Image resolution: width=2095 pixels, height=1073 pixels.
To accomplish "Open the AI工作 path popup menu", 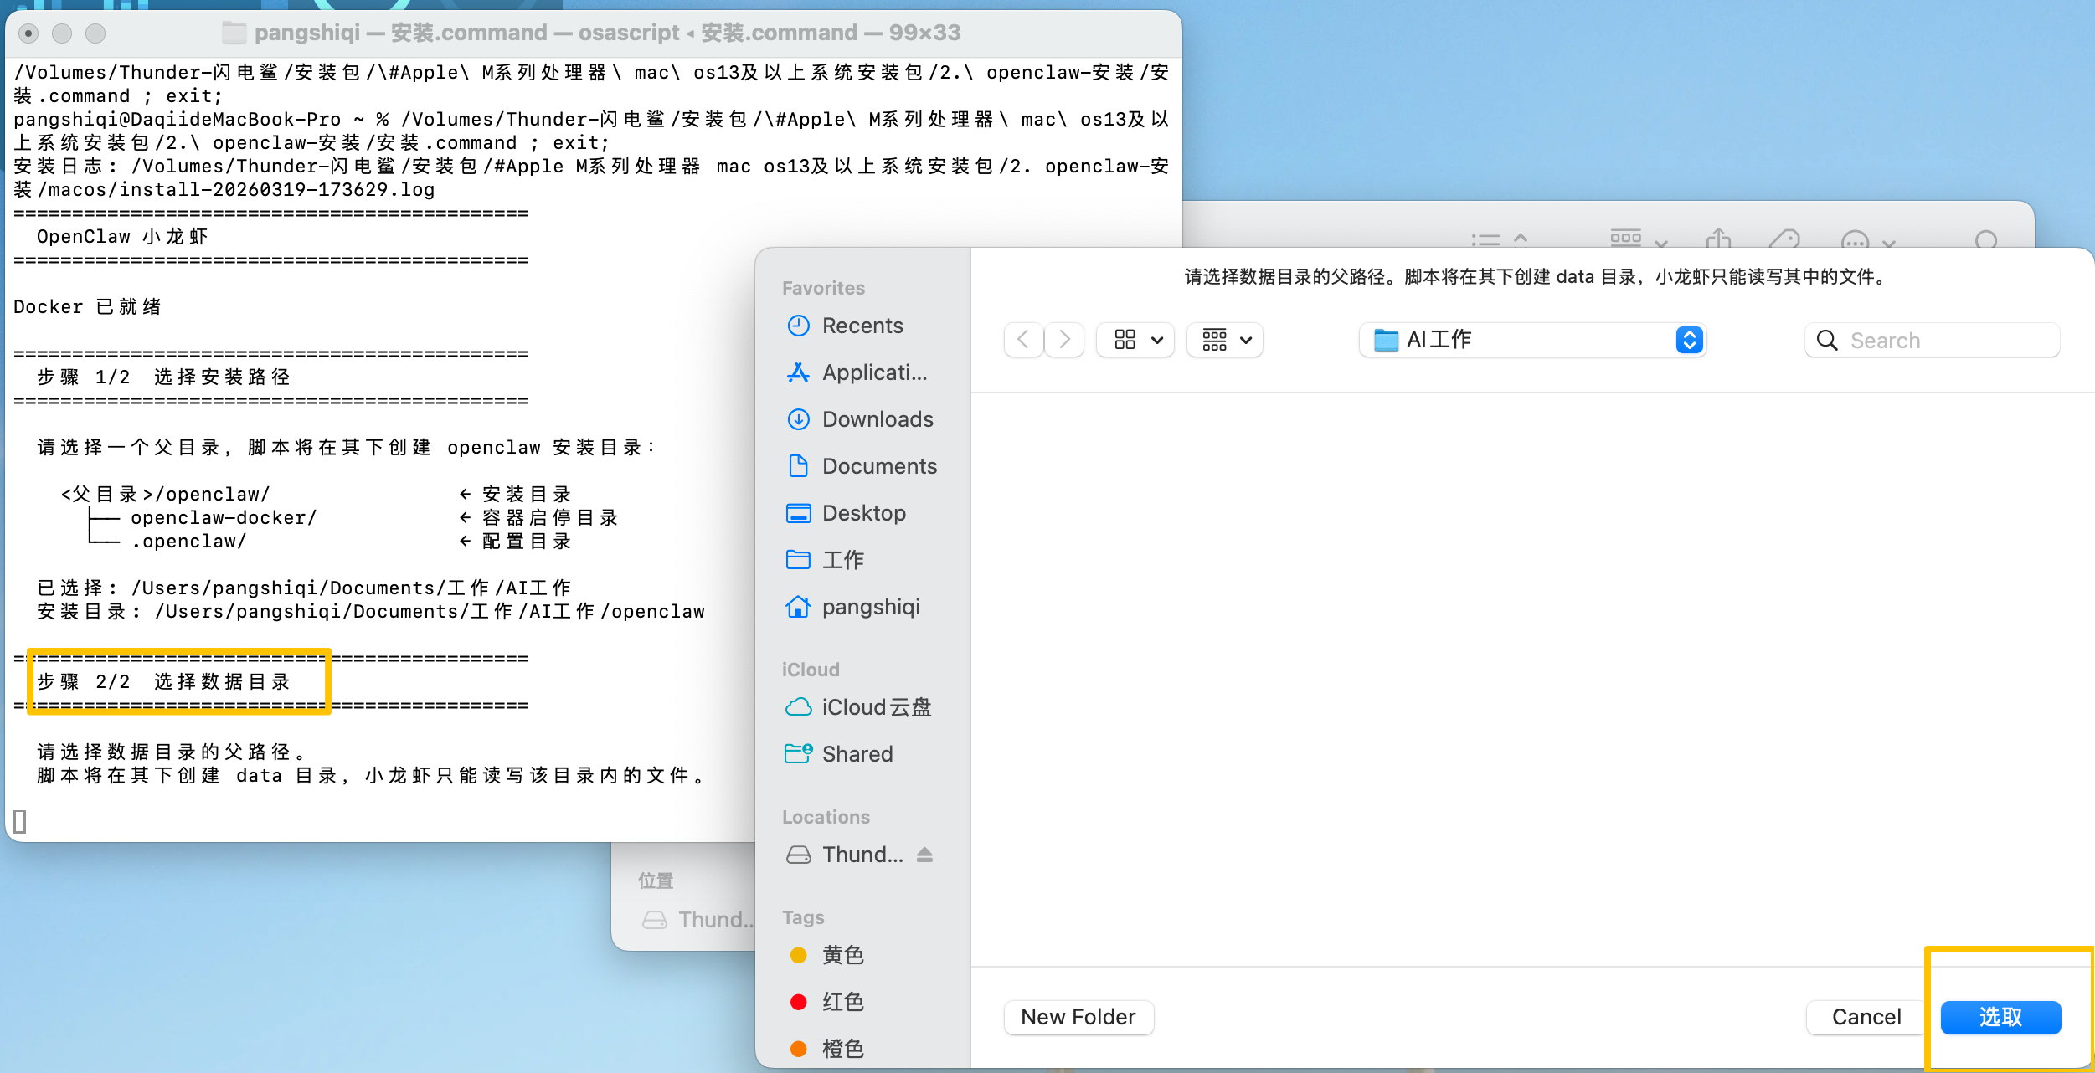I will [x=1532, y=340].
